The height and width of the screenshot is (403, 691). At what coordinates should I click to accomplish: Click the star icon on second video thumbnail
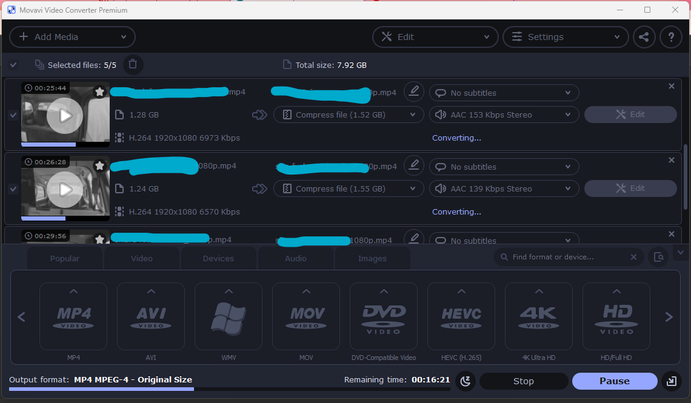(x=99, y=165)
